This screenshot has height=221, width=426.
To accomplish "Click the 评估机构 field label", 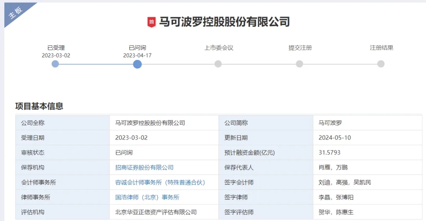I will pyautogui.click(x=33, y=212).
